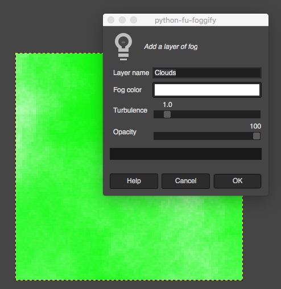
Task: Click the 'Turbulence' label
Action: click(130, 110)
